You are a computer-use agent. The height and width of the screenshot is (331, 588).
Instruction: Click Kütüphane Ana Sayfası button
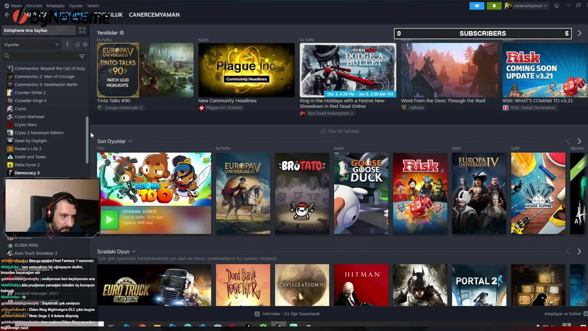coord(39,30)
